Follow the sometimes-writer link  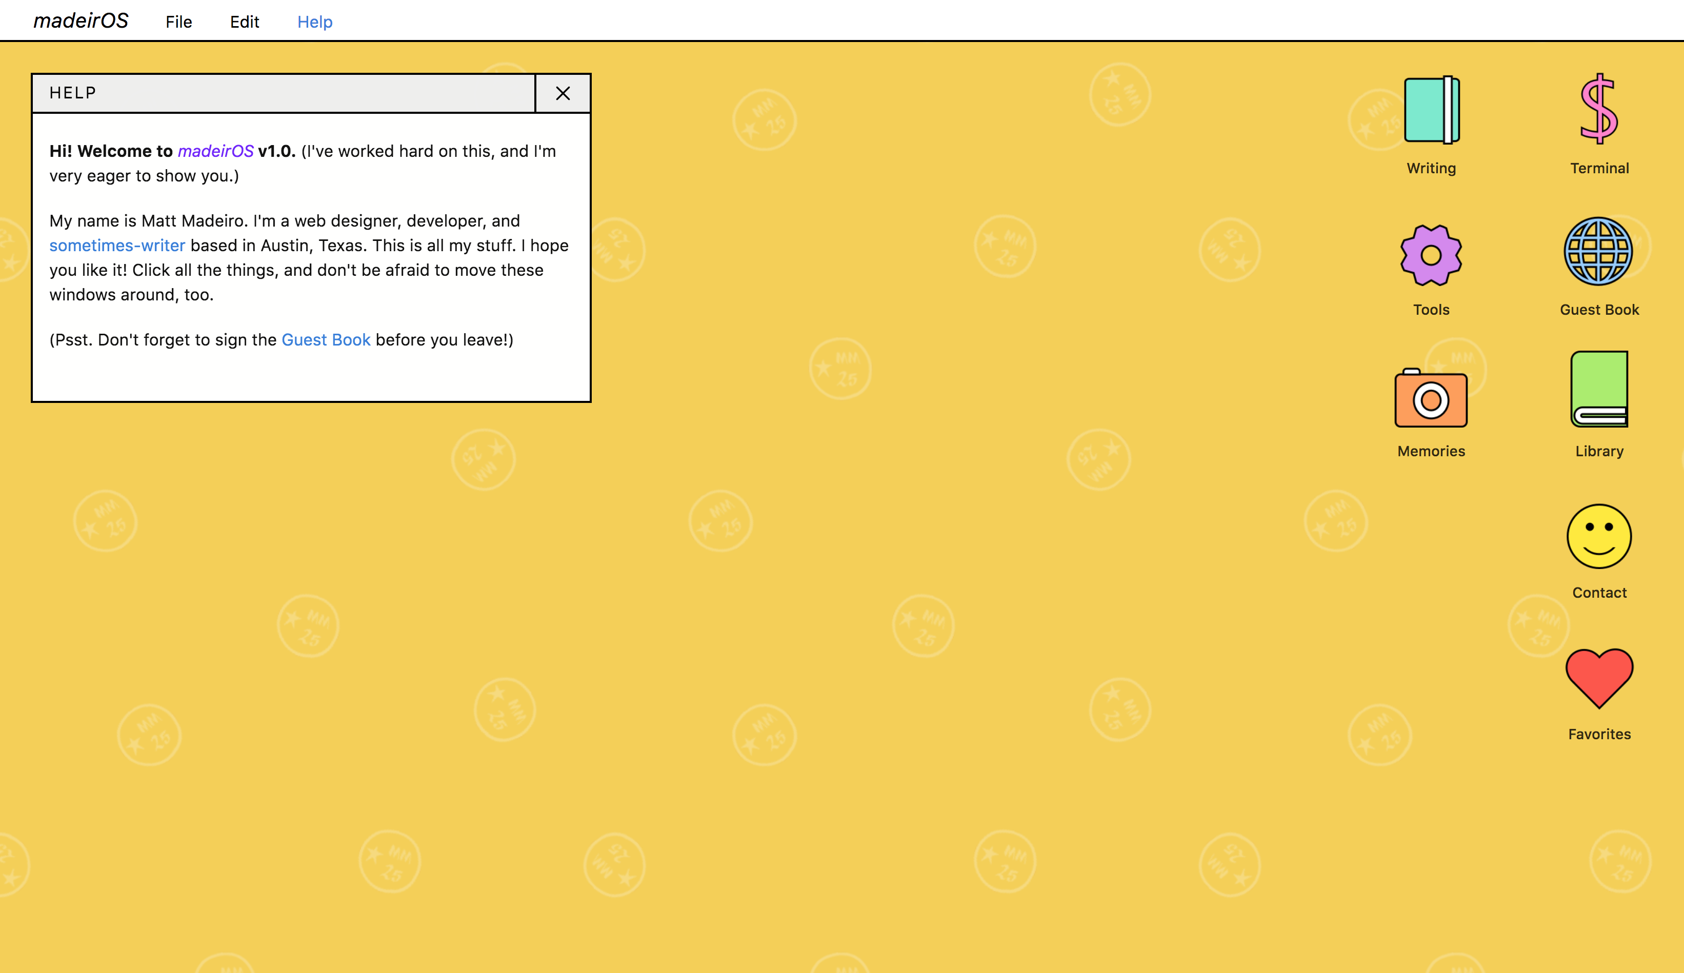click(x=117, y=245)
